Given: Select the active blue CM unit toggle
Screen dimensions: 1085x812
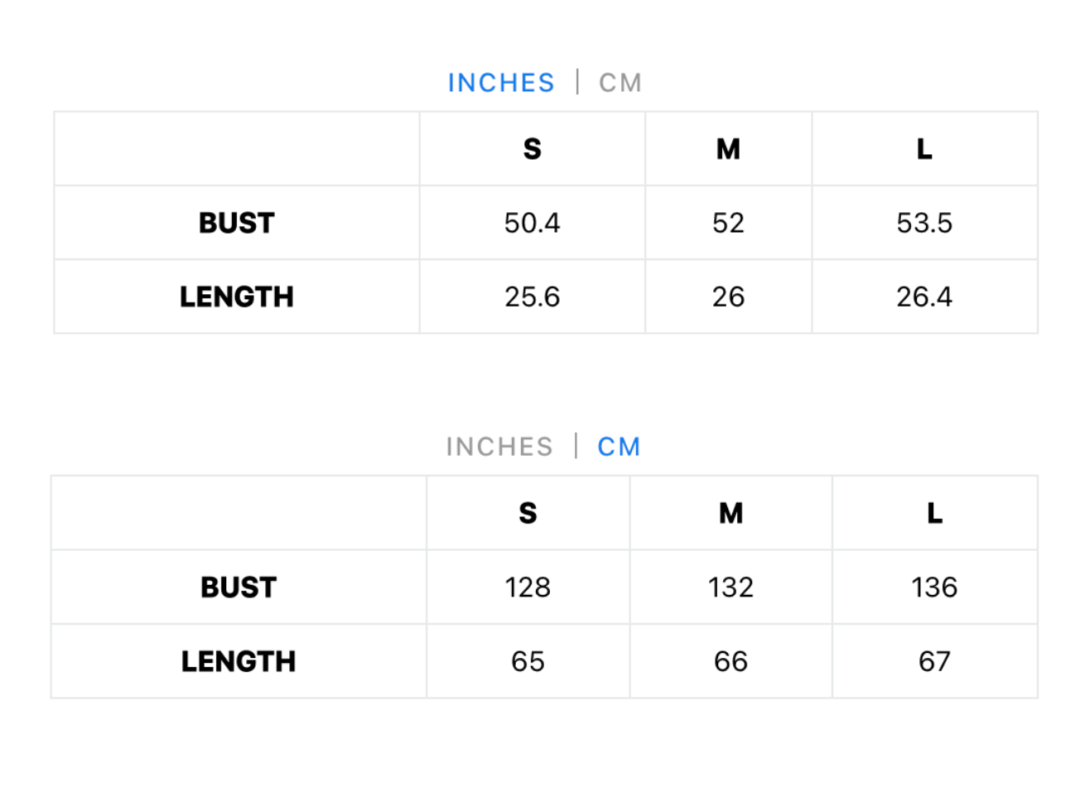Looking at the screenshot, I should tap(619, 447).
